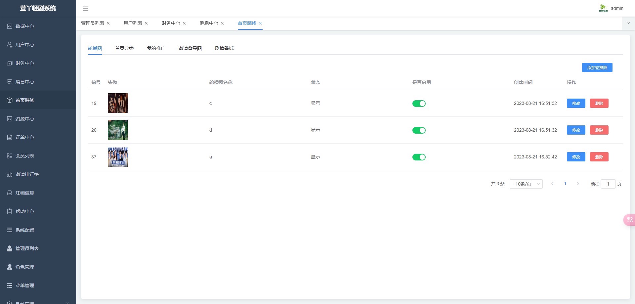Image resolution: width=635 pixels, height=304 pixels.
Task: Toggle the enable switch for row 20
Action: click(x=419, y=130)
